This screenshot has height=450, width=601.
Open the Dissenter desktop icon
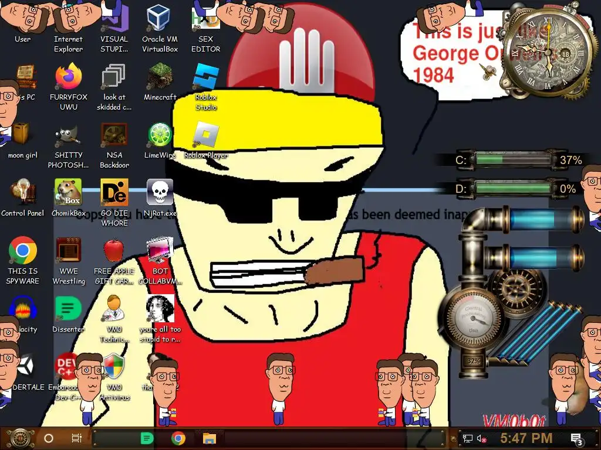(x=68, y=314)
